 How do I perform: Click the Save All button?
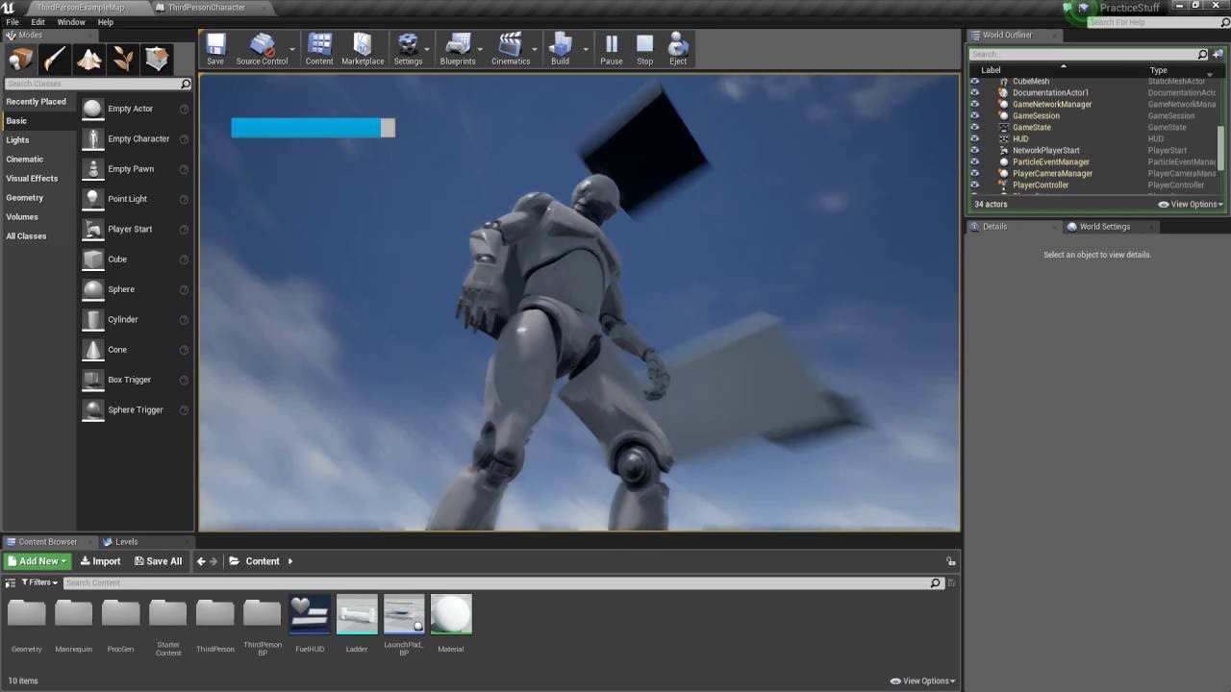click(x=158, y=561)
